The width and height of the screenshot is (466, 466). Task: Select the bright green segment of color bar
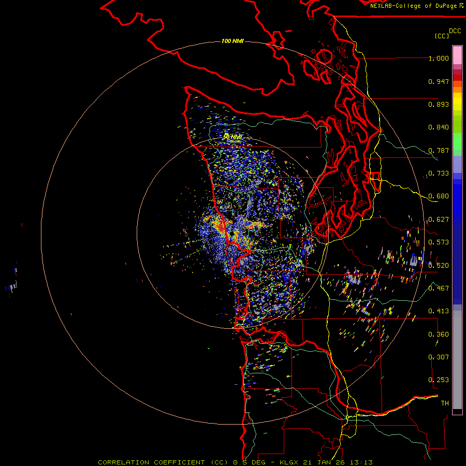click(x=457, y=141)
